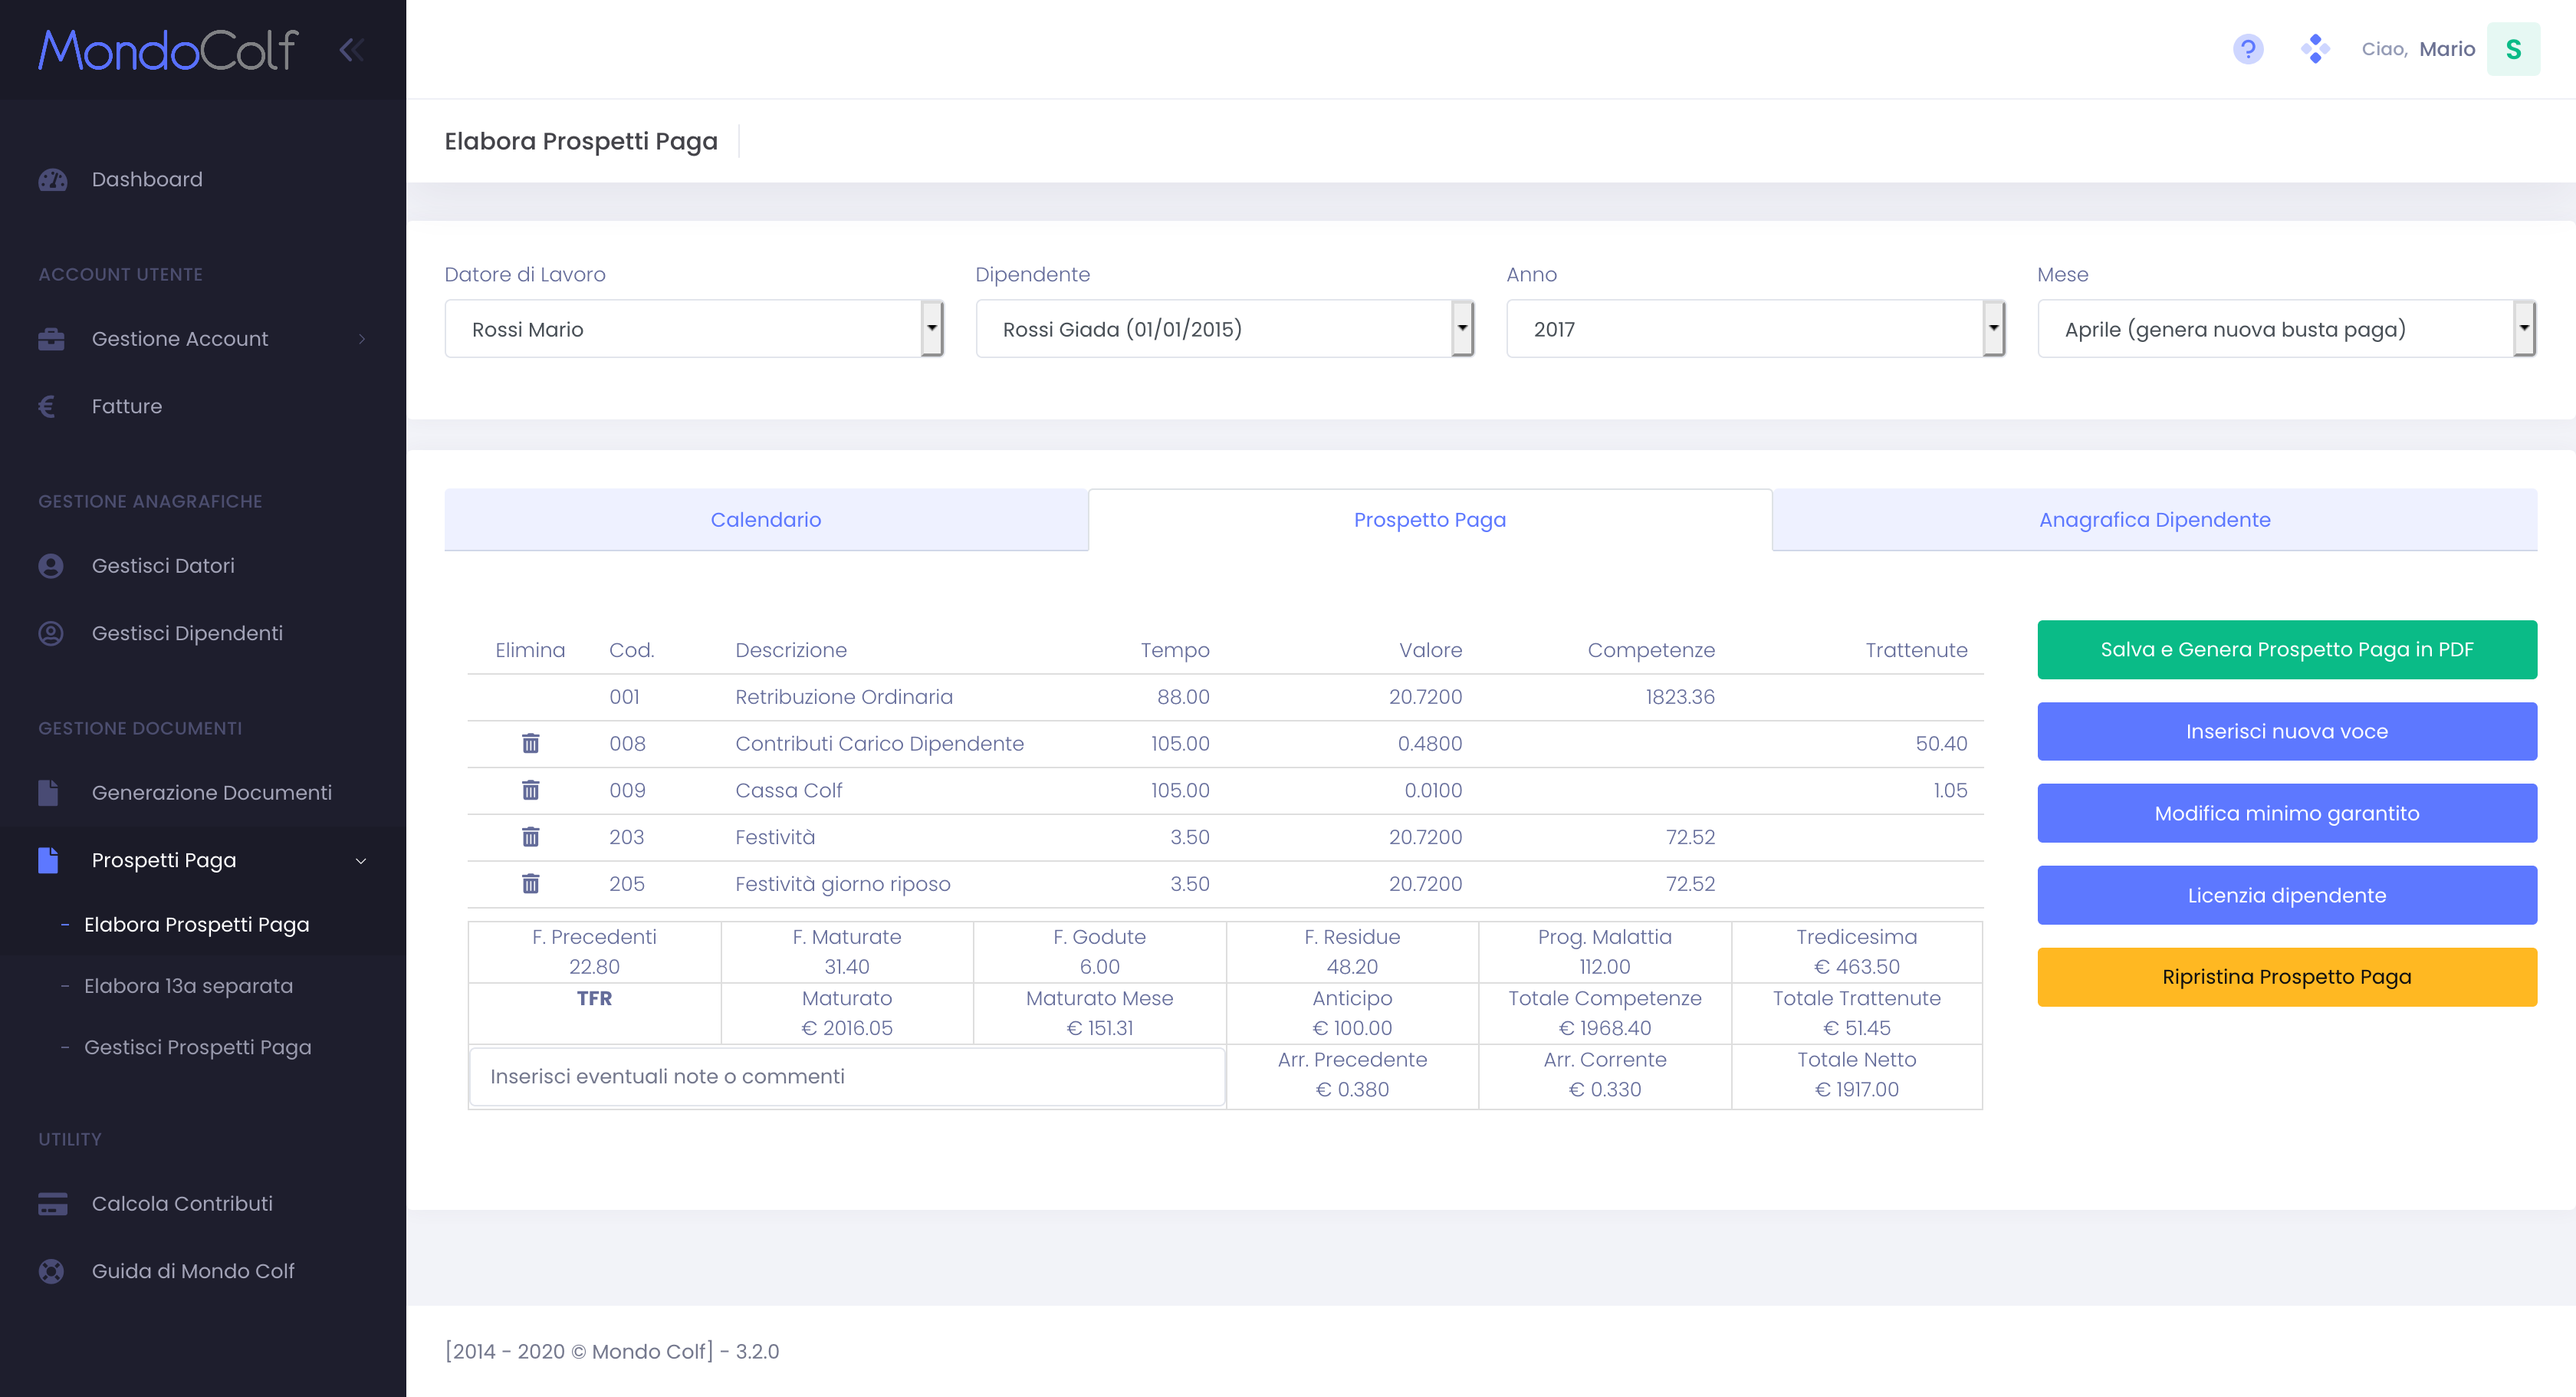Expand the Gestione Account submenu arrow
Screen dimensions: 2576x1397
click(362, 339)
